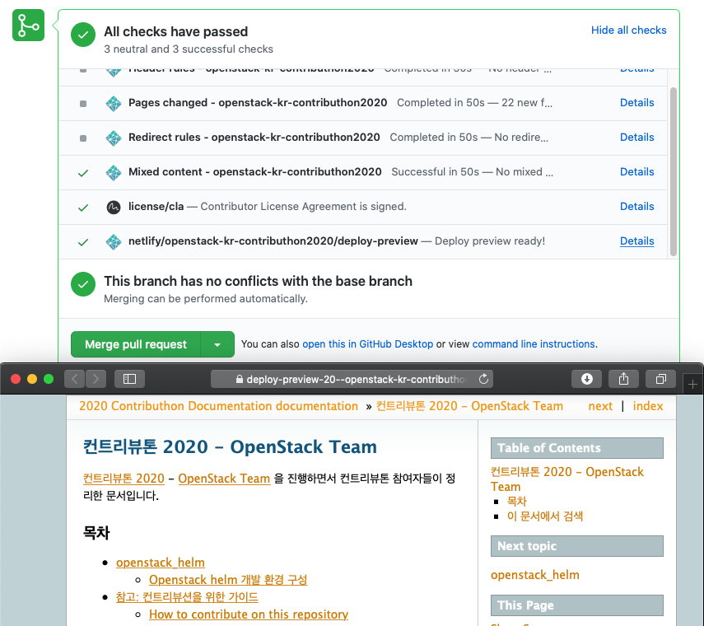Image resolution: width=704 pixels, height=626 pixels.
Task: Click 목차 link in Table of Contents
Action: pos(517,501)
